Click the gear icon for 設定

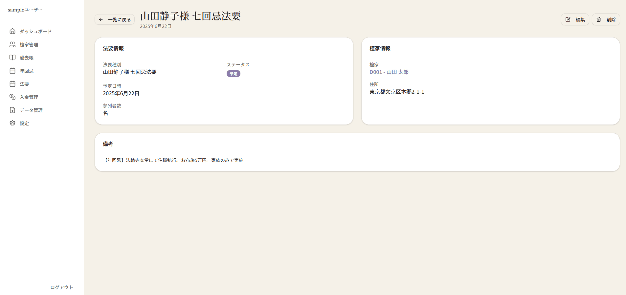(x=12, y=123)
